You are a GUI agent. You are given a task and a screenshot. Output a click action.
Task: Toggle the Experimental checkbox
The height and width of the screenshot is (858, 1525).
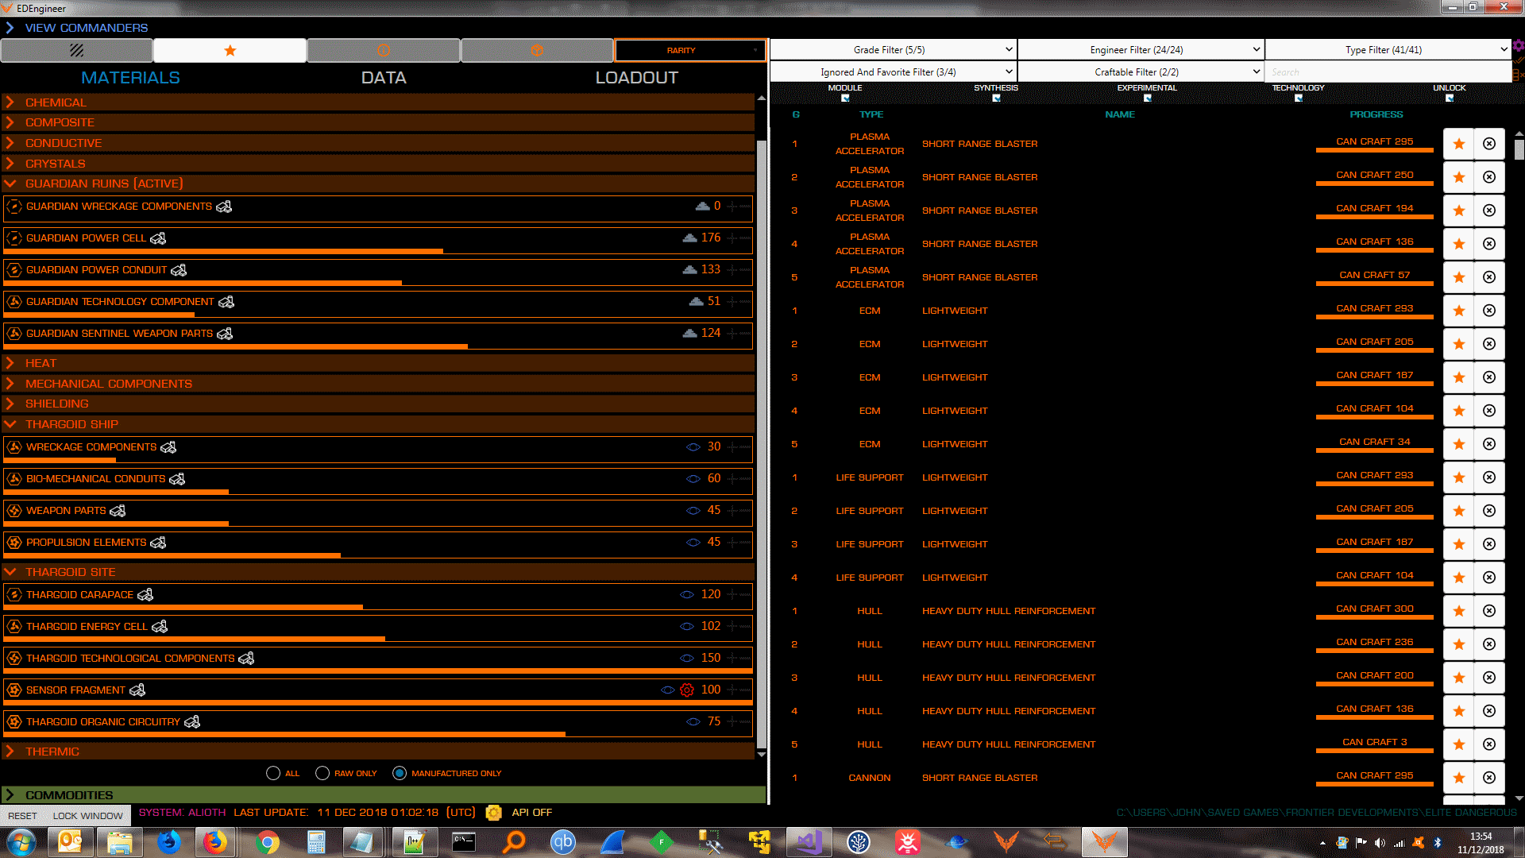coord(1147,99)
